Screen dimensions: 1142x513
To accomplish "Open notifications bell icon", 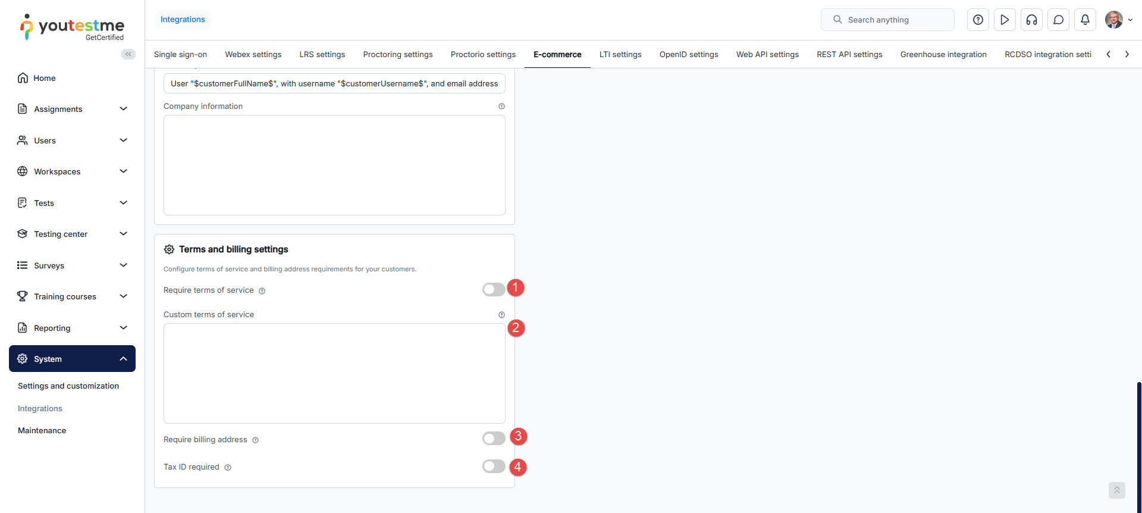I will click(x=1085, y=20).
